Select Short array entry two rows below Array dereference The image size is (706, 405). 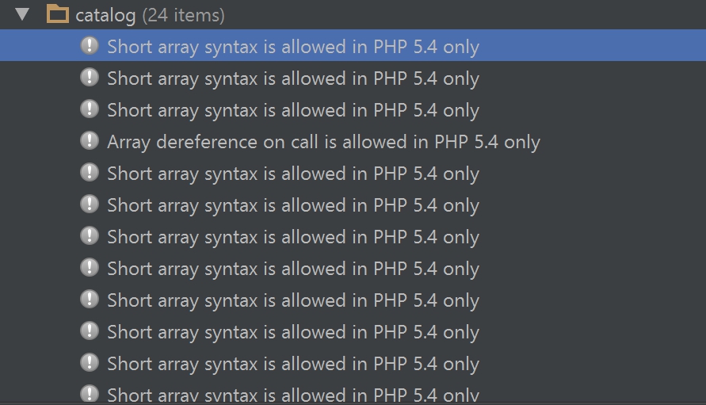pyautogui.click(x=293, y=205)
